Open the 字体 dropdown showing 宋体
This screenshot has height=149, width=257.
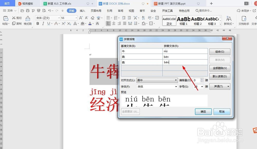pyautogui.click(x=157, y=86)
